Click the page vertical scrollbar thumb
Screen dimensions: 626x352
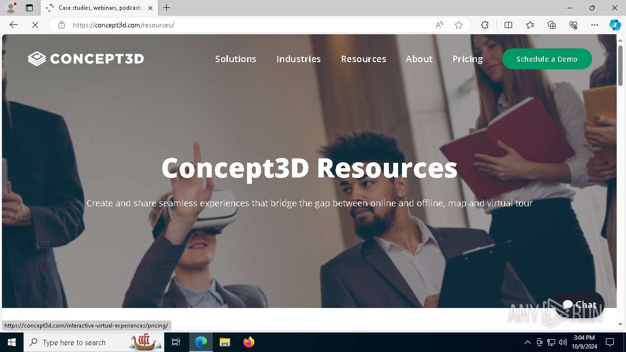[x=620, y=66]
